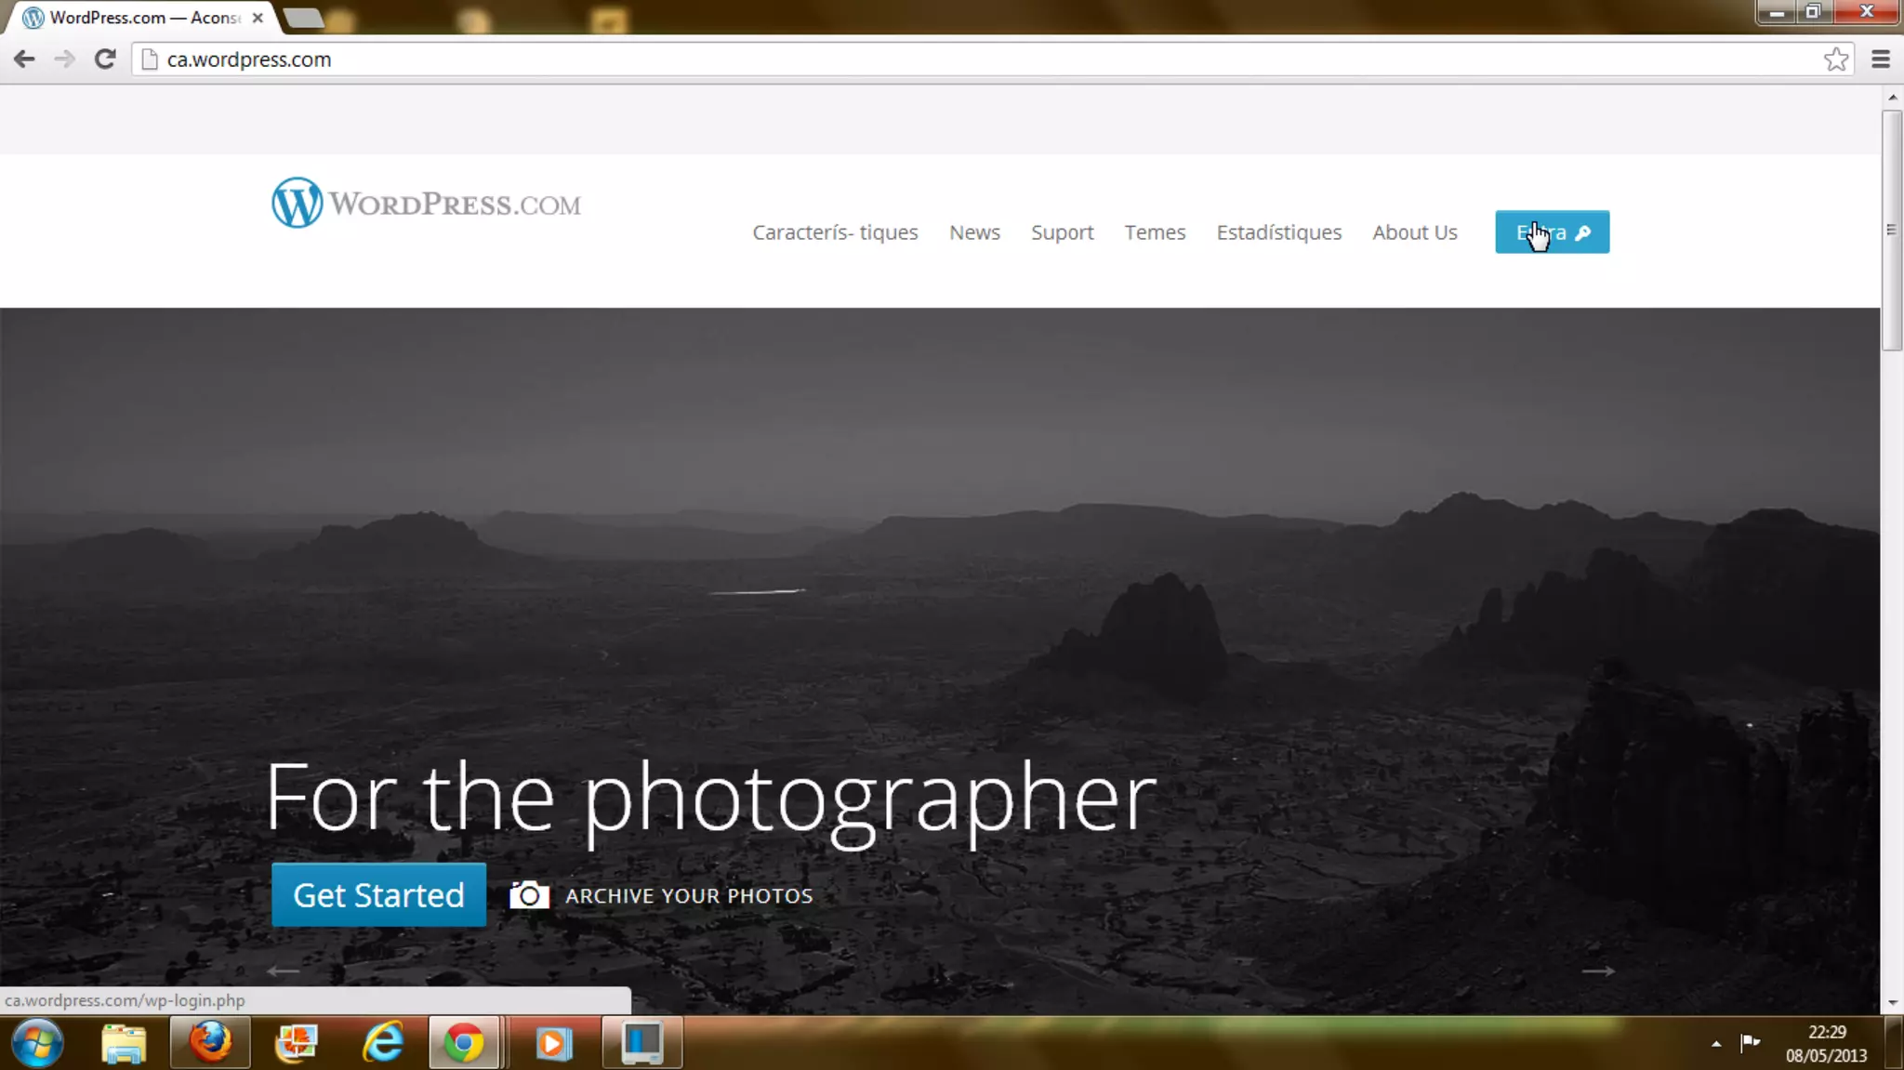Image resolution: width=1904 pixels, height=1070 pixels.
Task: Switch to Chrome in the taskbar
Action: tap(464, 1043)
